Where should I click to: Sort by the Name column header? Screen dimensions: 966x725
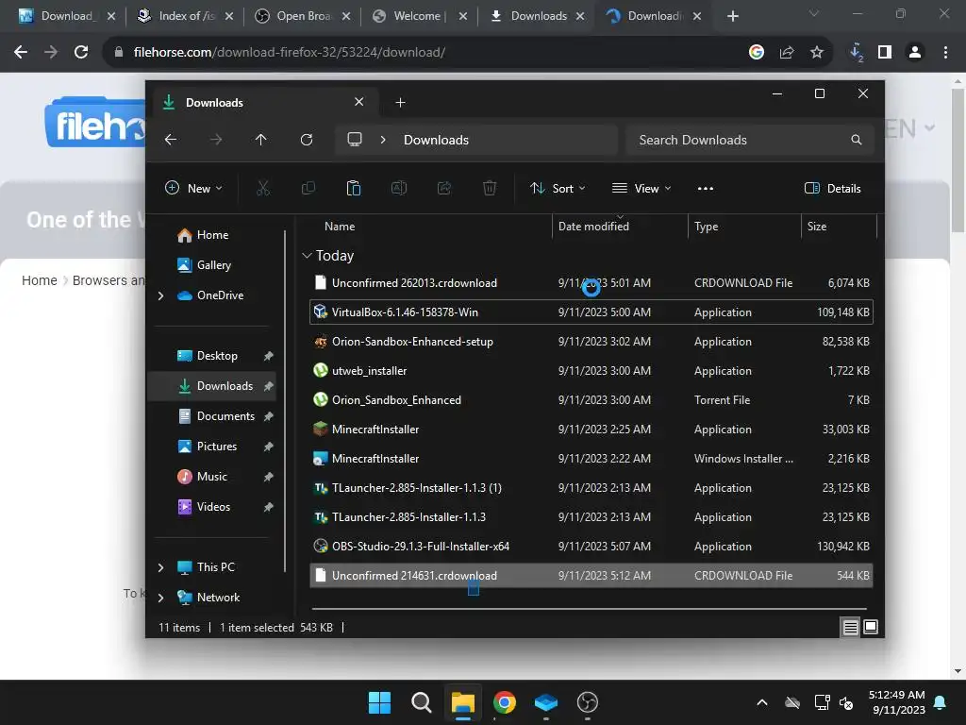[x=340, y=227]
